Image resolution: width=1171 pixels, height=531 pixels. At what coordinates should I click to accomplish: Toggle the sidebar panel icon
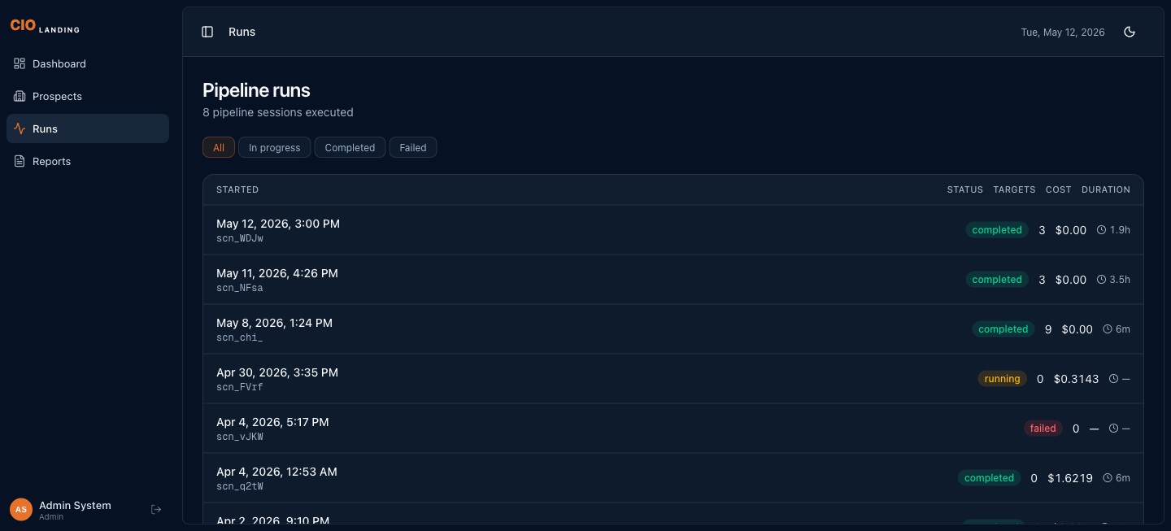[207, 32]
